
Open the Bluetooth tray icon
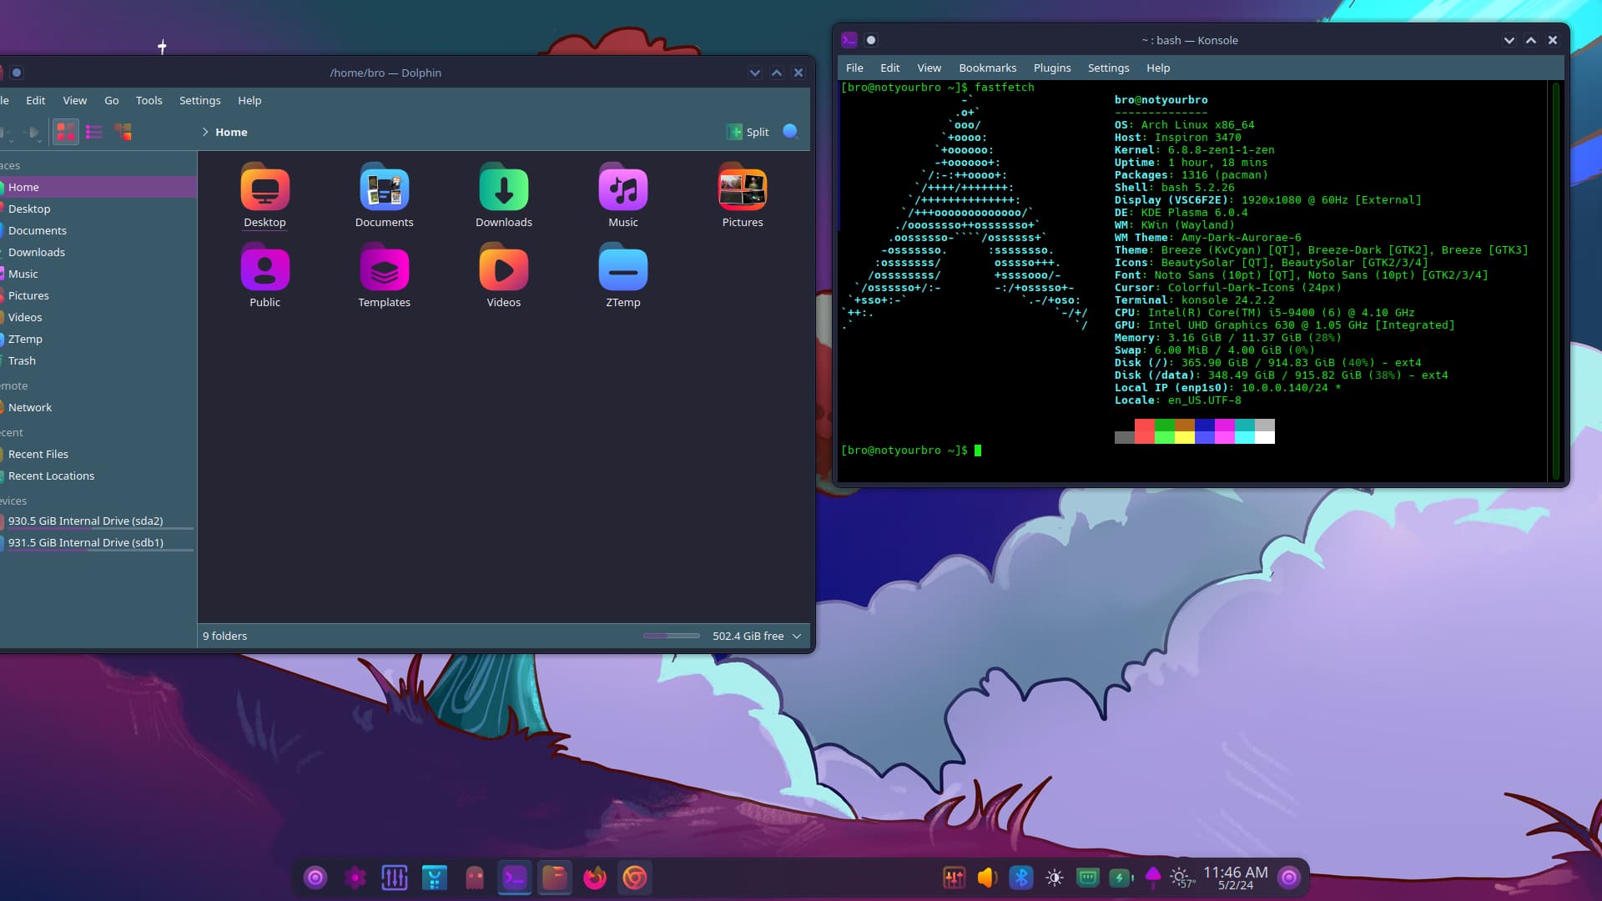tap(1020, 877)
